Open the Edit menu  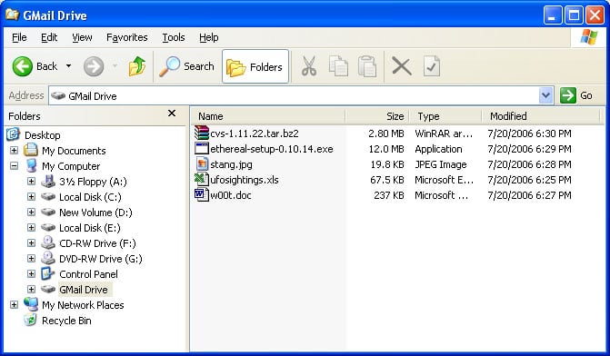coord(49,37)
